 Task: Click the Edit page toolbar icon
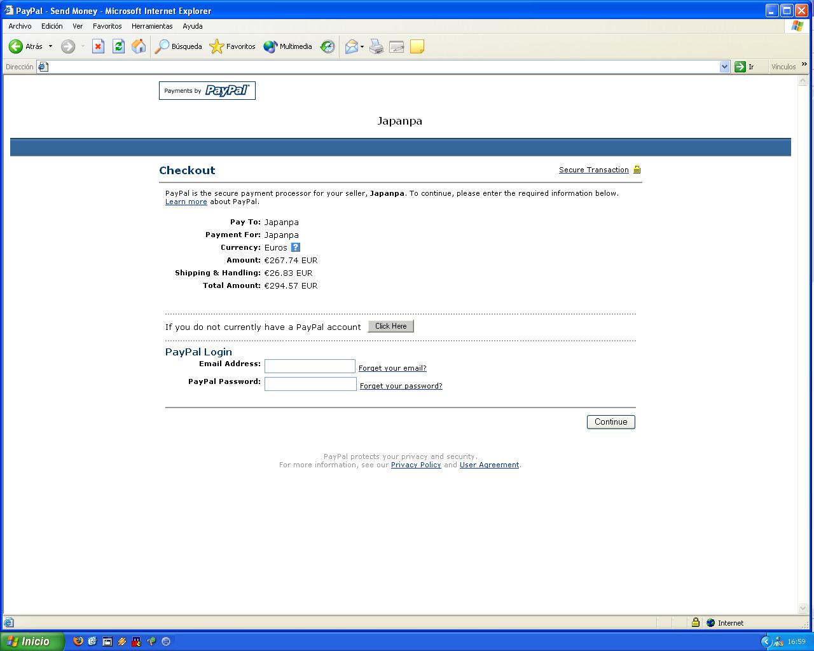[x=397, y=46]
